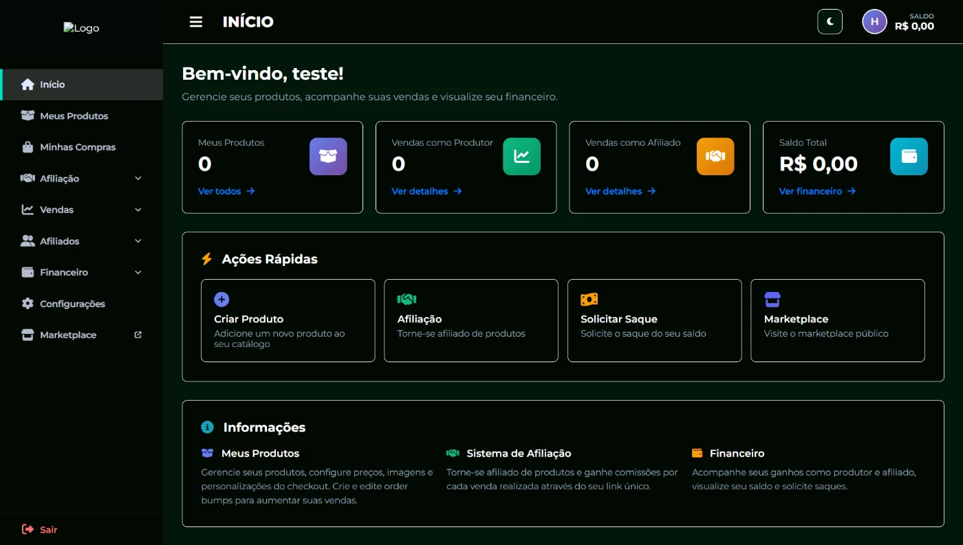Toggle dark mode with the moon button
This screenshot has height=545, width=963.
[x=830, y=22]
